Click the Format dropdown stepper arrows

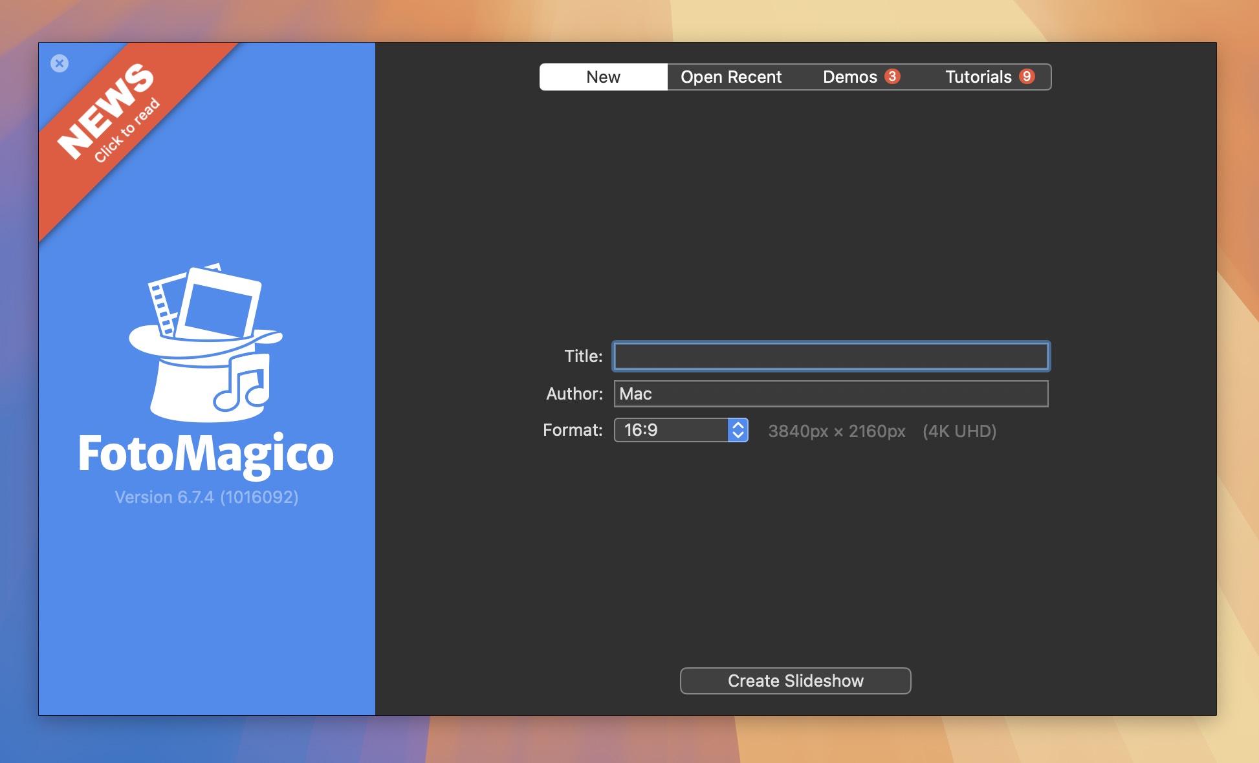[x=738, y=430]
